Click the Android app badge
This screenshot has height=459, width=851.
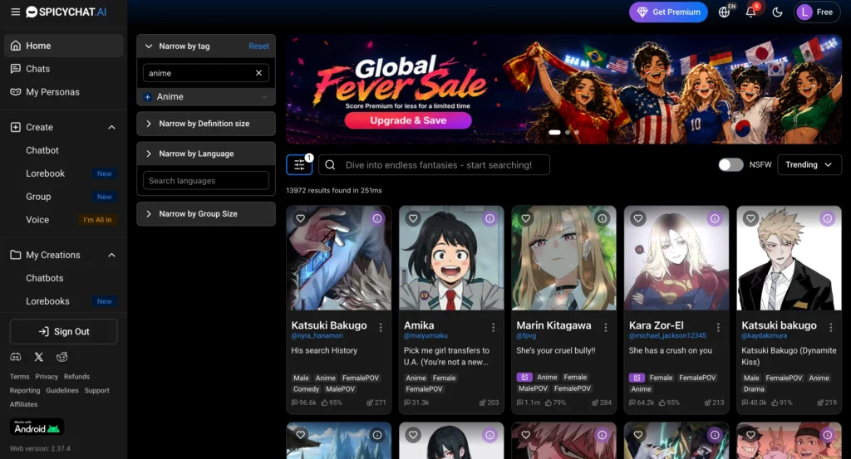coord(37,427)
